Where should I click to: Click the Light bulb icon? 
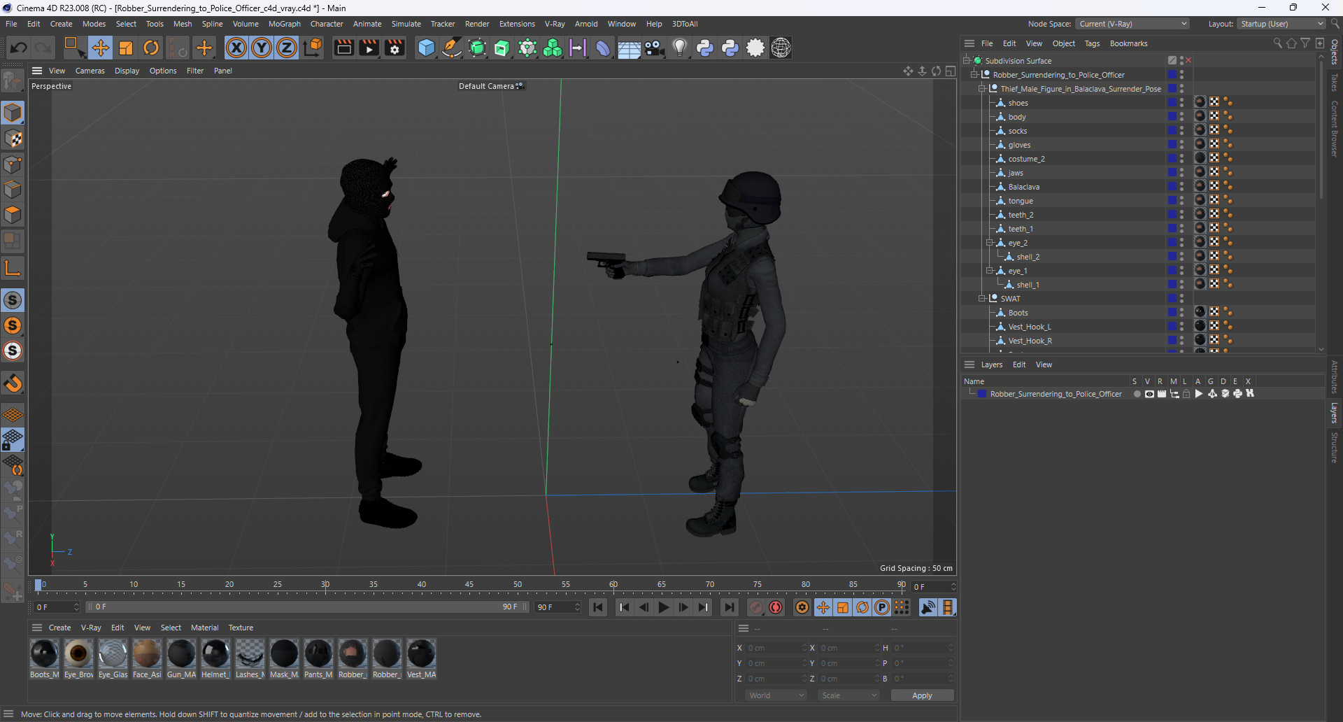point(680,48)
